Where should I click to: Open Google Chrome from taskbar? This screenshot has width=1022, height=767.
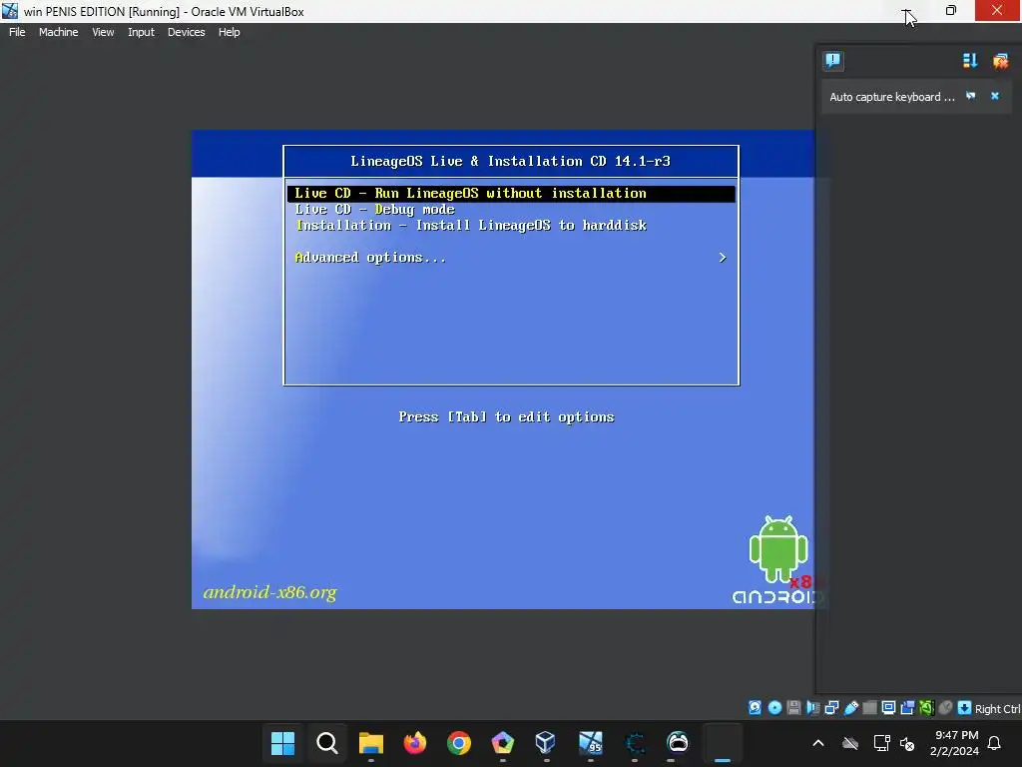coord(459,743)
